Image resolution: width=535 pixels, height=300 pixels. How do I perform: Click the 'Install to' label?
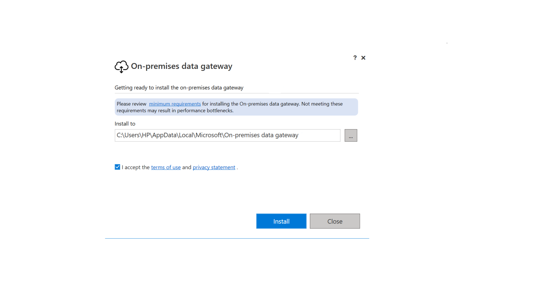pos(125,124)
